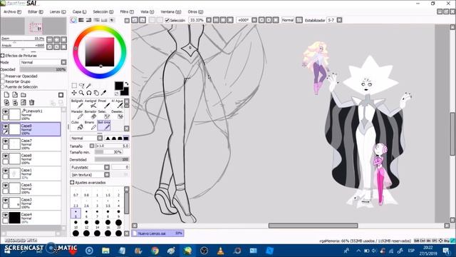Enable Recortar Grupo checkbox
The height and width of the screenshot is (257, 456).
click(x=3, y=81)
